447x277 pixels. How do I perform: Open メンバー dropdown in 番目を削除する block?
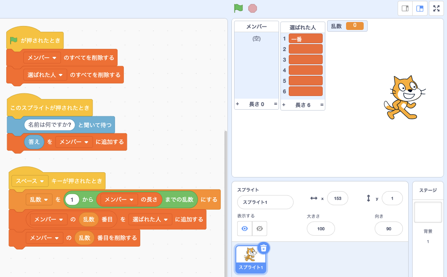(45, 238)
